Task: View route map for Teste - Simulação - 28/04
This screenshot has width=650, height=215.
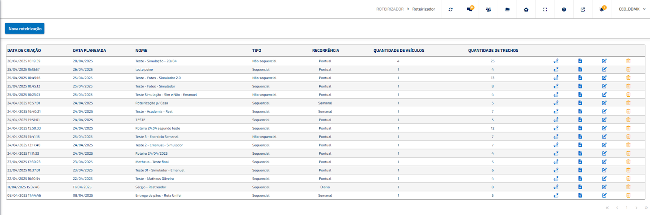Action: 556,61
